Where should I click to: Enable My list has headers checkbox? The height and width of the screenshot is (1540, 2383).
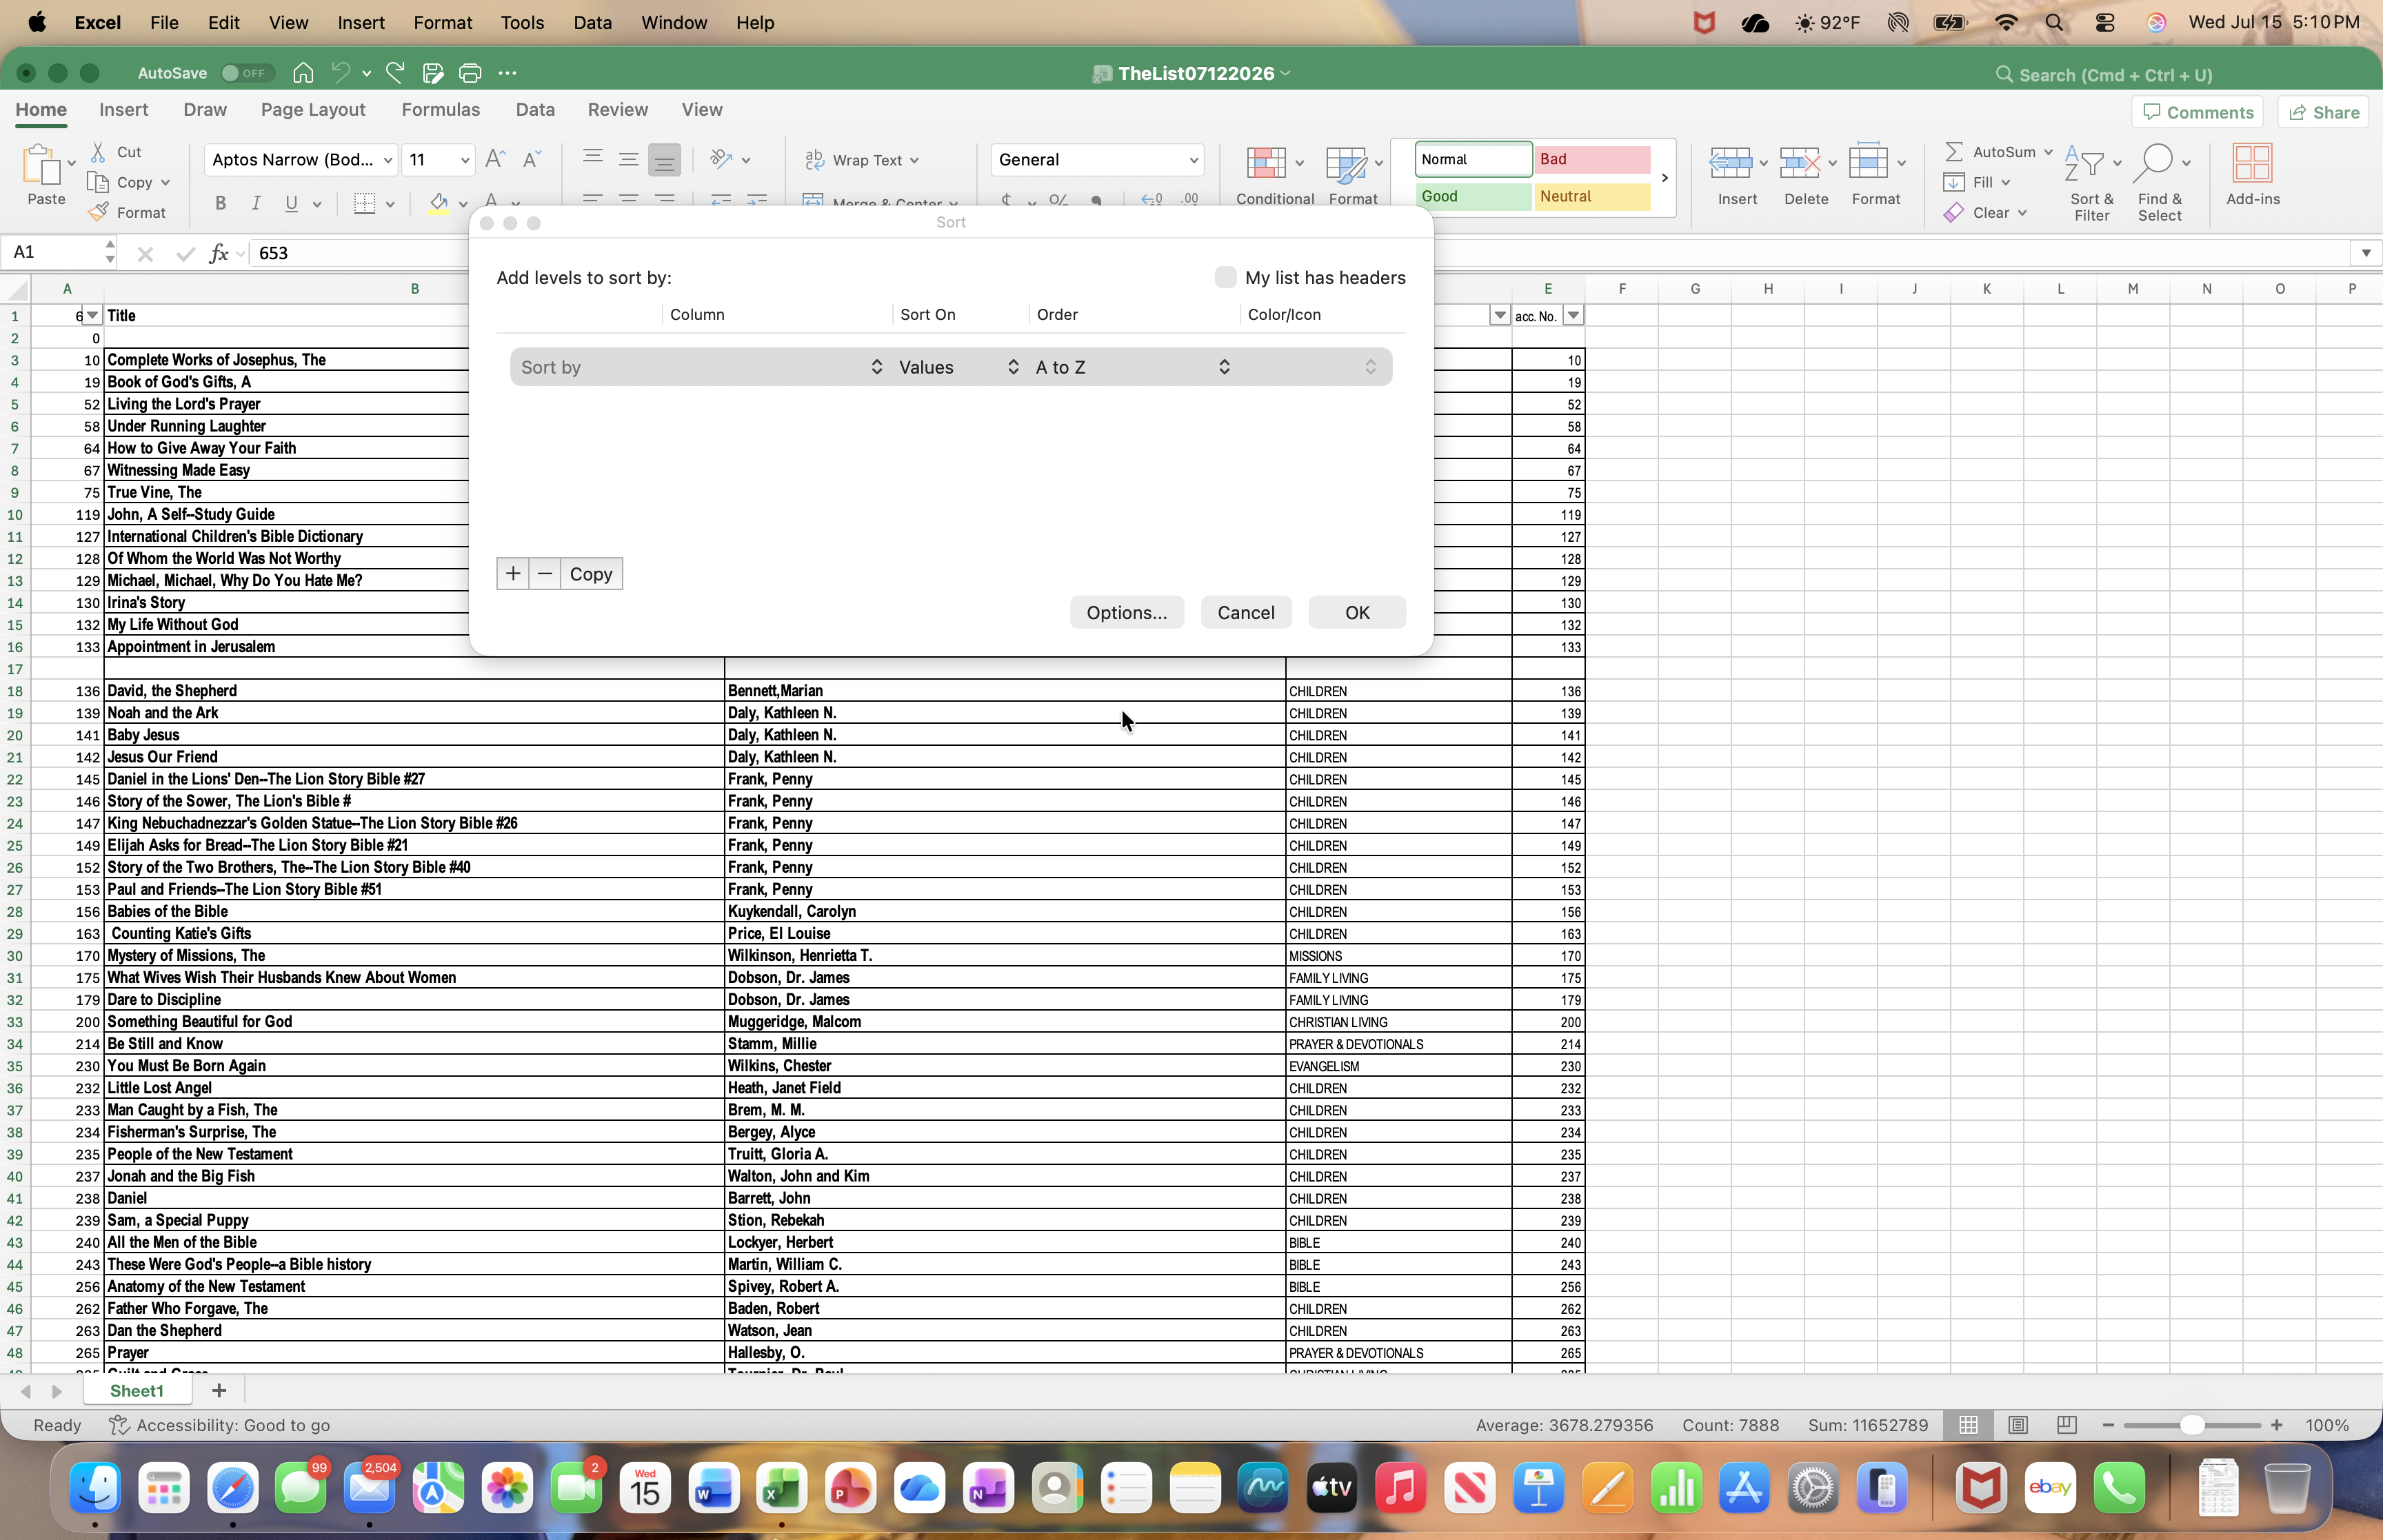pos(1225,278)
